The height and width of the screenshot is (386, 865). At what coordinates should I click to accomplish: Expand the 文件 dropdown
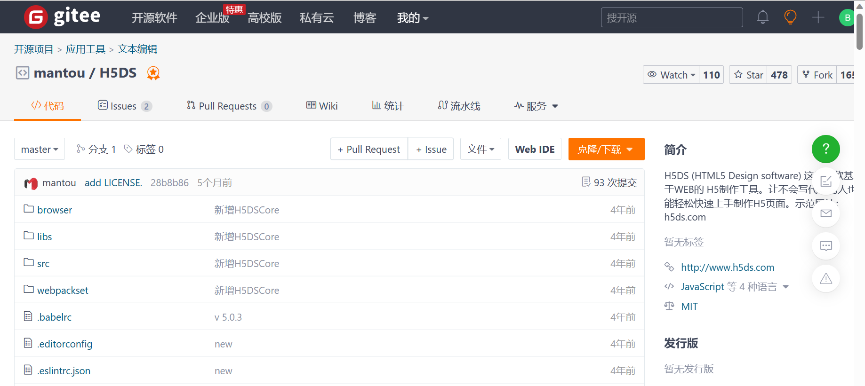481,149
